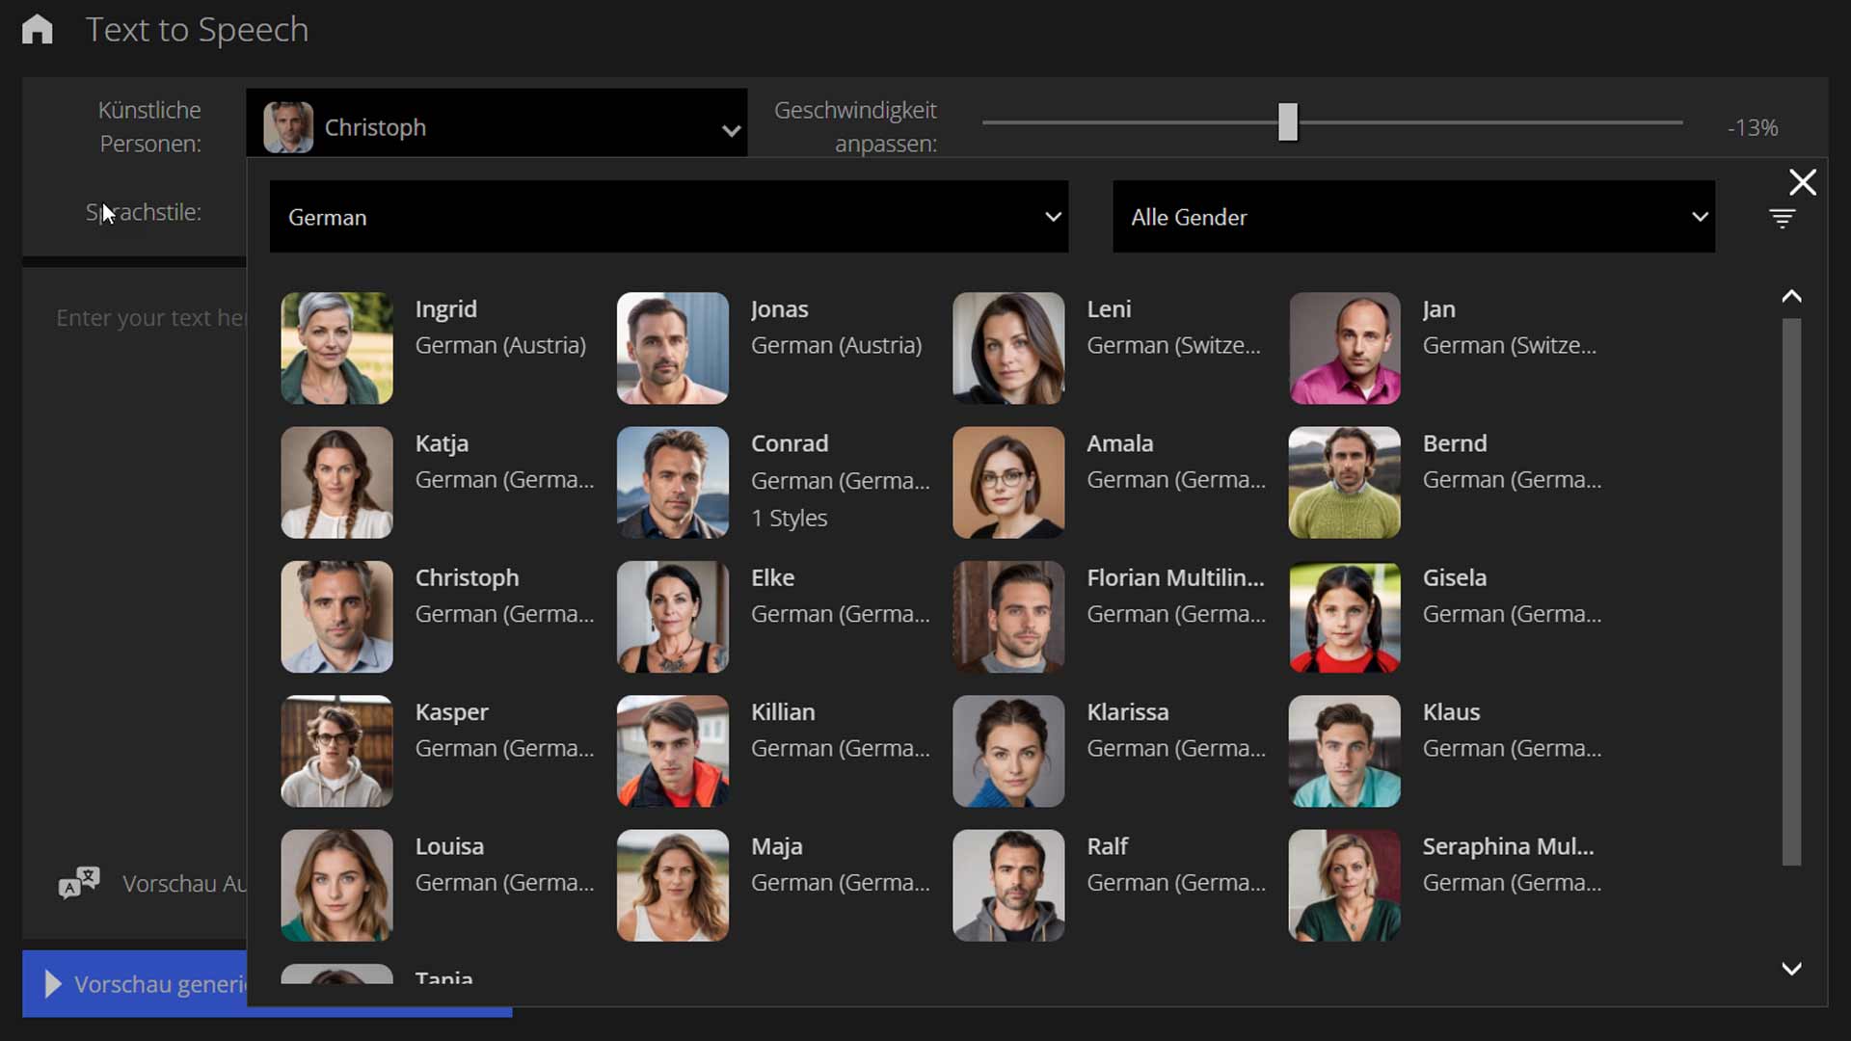The width and height of the screenshot is (1851, 1041).
Task: Expand the Alle Gender dropdown
Action: tap(1412, 217)
